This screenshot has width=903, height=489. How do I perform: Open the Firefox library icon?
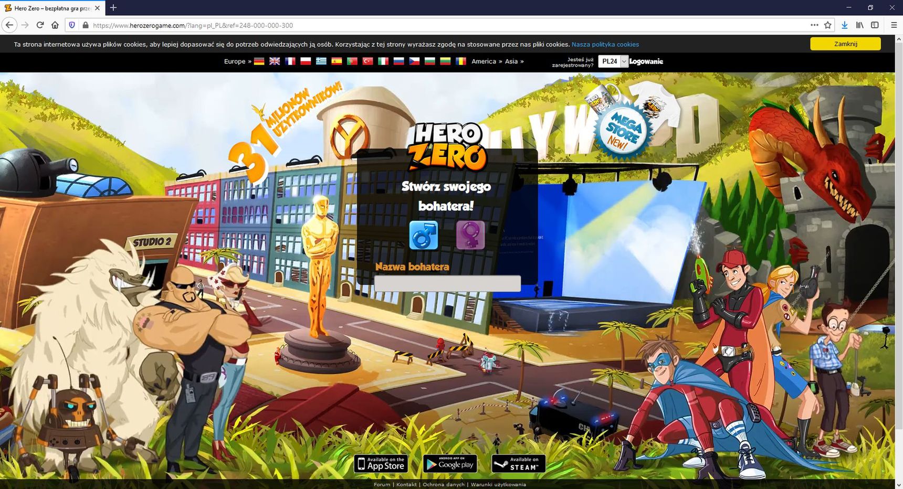coord(860,25)
